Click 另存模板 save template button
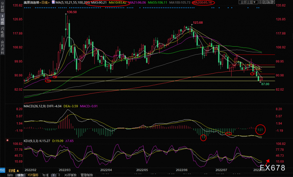Screen dimensions: 293x177 (x=70, y=175)
